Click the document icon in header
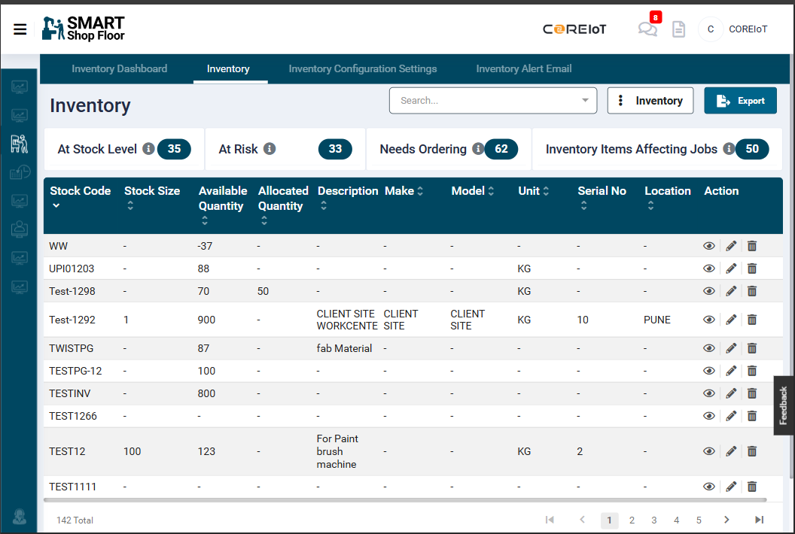This screenshot has width=795, height=534. coord(678,29)
